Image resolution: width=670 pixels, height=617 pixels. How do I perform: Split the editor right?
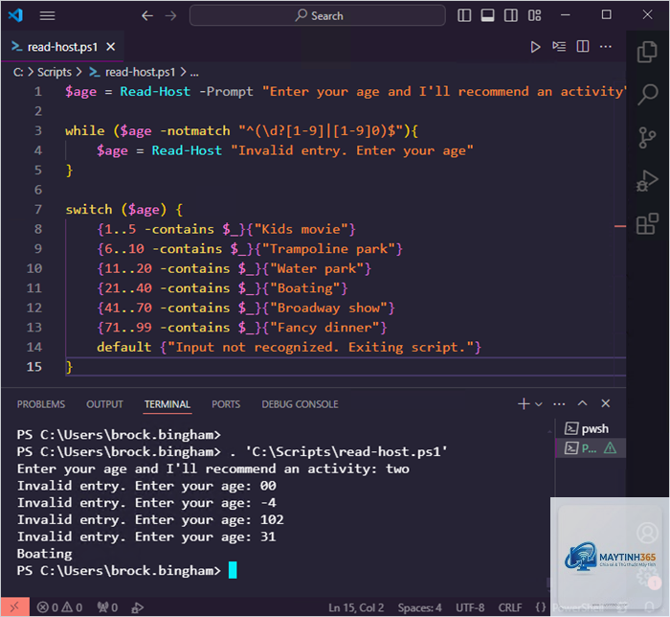click(582, 46)
